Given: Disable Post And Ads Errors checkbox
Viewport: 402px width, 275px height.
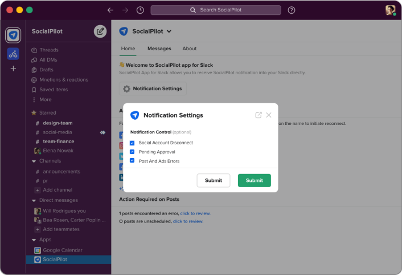Looking at the screenshot, I should coord(132,161).
